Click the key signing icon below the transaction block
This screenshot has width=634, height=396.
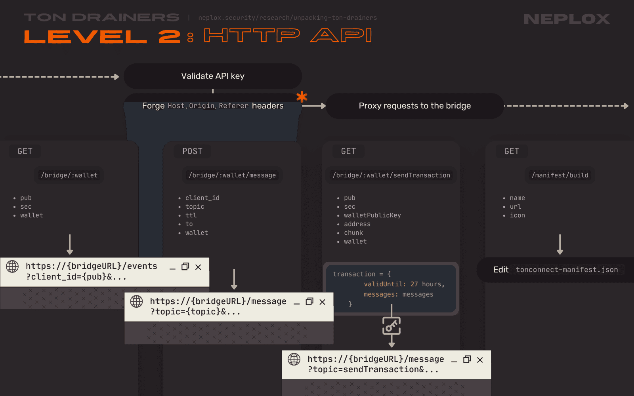tap(391, 326)
